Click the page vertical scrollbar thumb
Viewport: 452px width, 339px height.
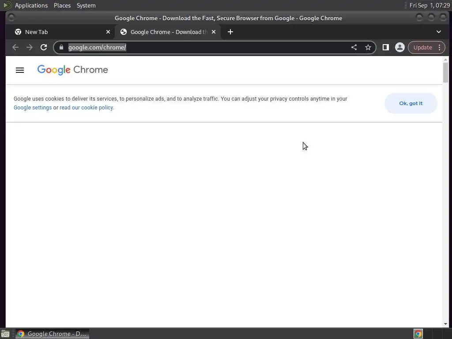coord(445,72)
